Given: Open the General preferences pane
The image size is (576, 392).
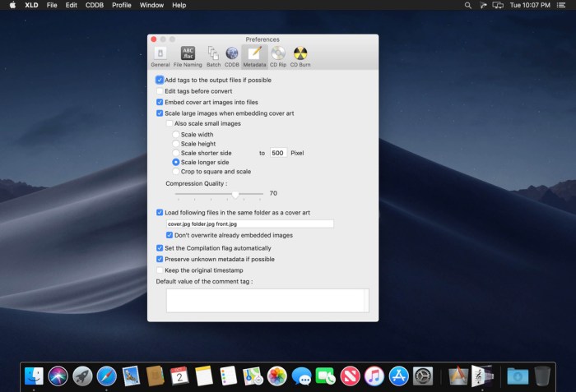Looking at the screenshot, I should [x=160, y=55].
